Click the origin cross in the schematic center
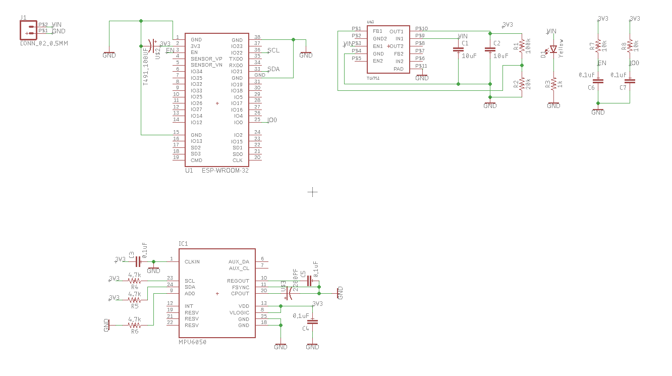The height and width of the screenshot is (376, 672). click(x=313, y=191)
